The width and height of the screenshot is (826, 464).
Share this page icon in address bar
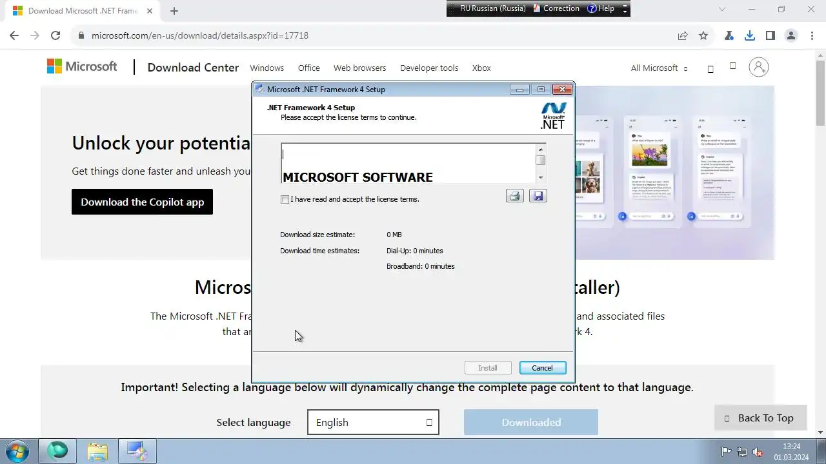pos(683,35)
